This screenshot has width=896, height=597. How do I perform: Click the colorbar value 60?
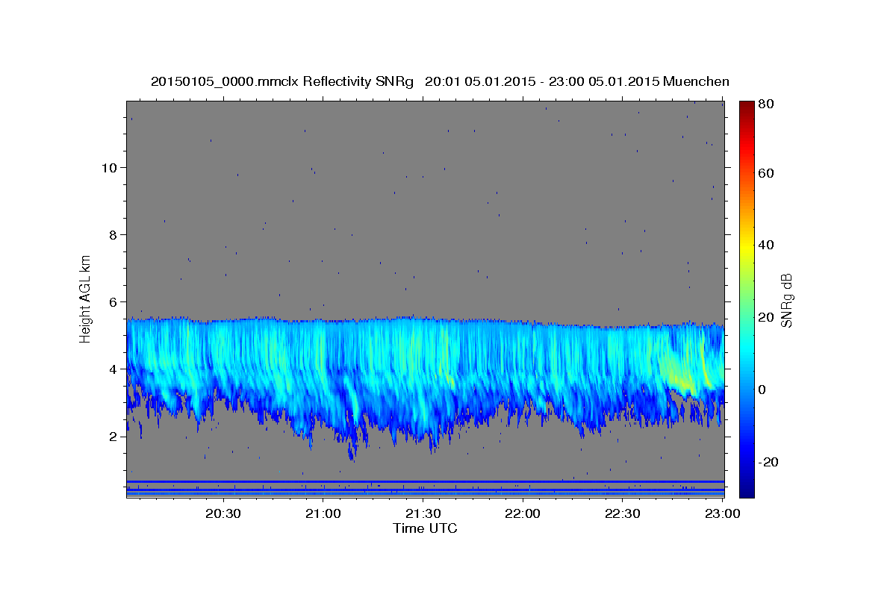(x=765, y=173)
